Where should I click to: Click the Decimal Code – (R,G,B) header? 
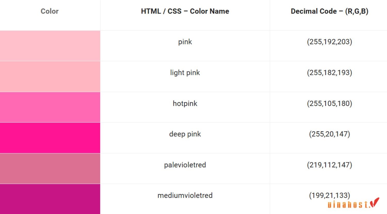pyautogui.click(x=329, y=11)
